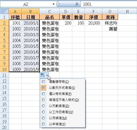Click the 日期 header cell
This screenshot has height=130, width=137.
[31, 17]
